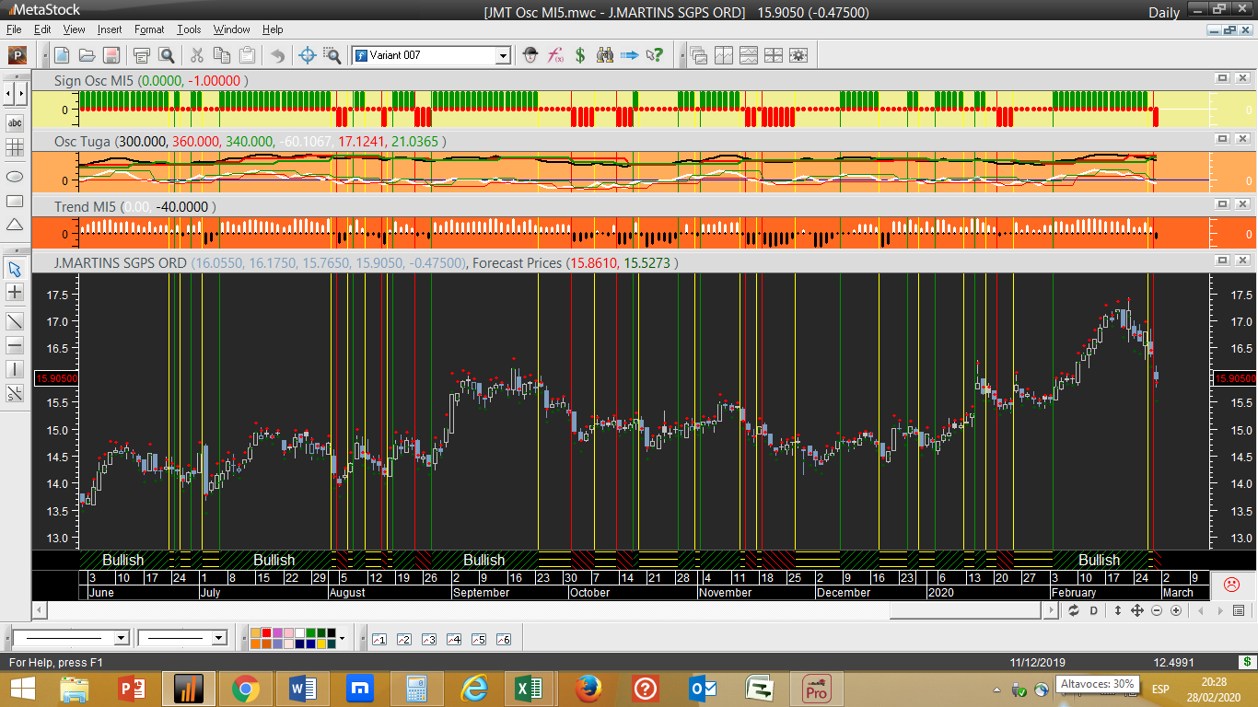Screen dimensions: 1258x707
Task: Open the first line style dropdown
Action: [121, 638]
